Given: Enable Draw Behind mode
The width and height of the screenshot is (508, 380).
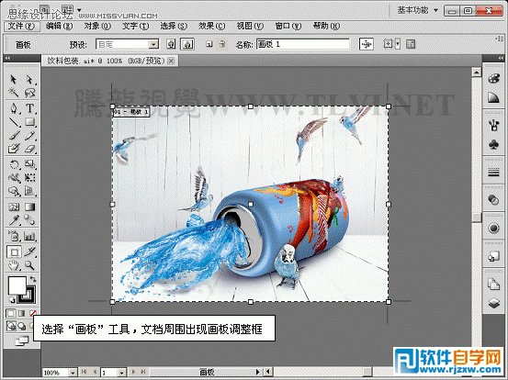Looking at the screenshot, I should 22,326.
